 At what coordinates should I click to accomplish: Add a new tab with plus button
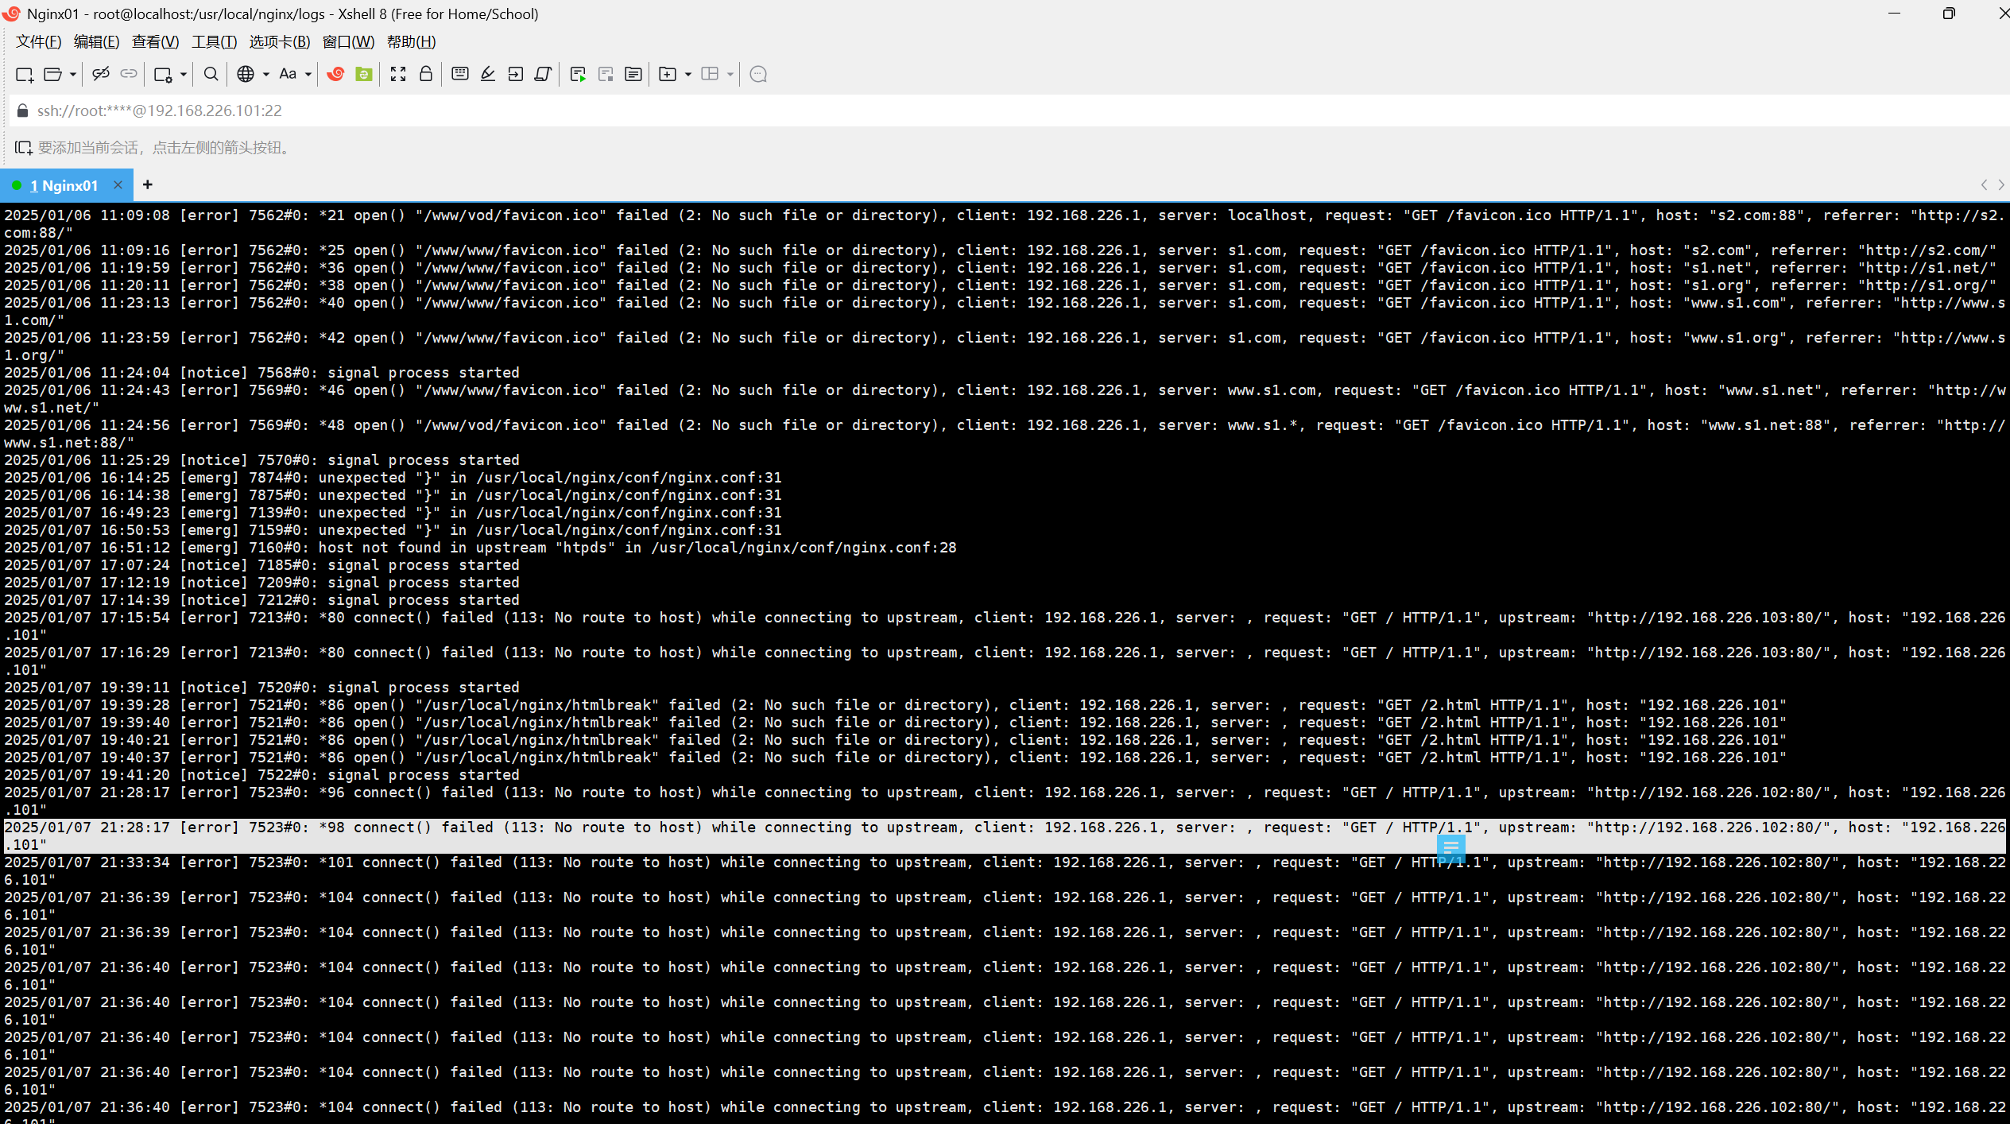(147, 184)
